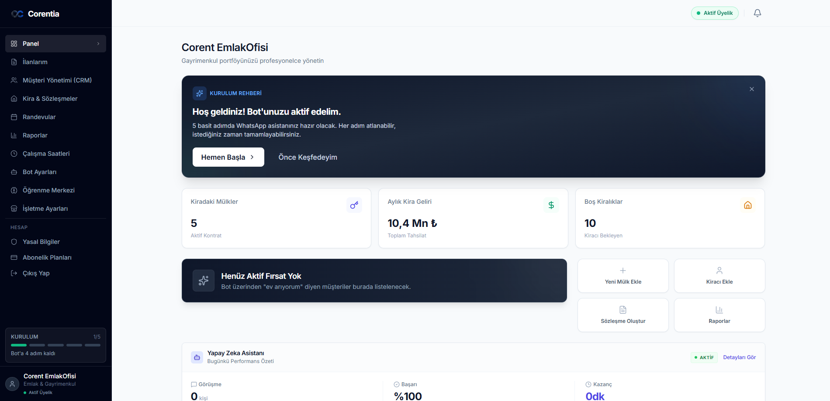Select Çıkış Yap to log out

point(36,273)
